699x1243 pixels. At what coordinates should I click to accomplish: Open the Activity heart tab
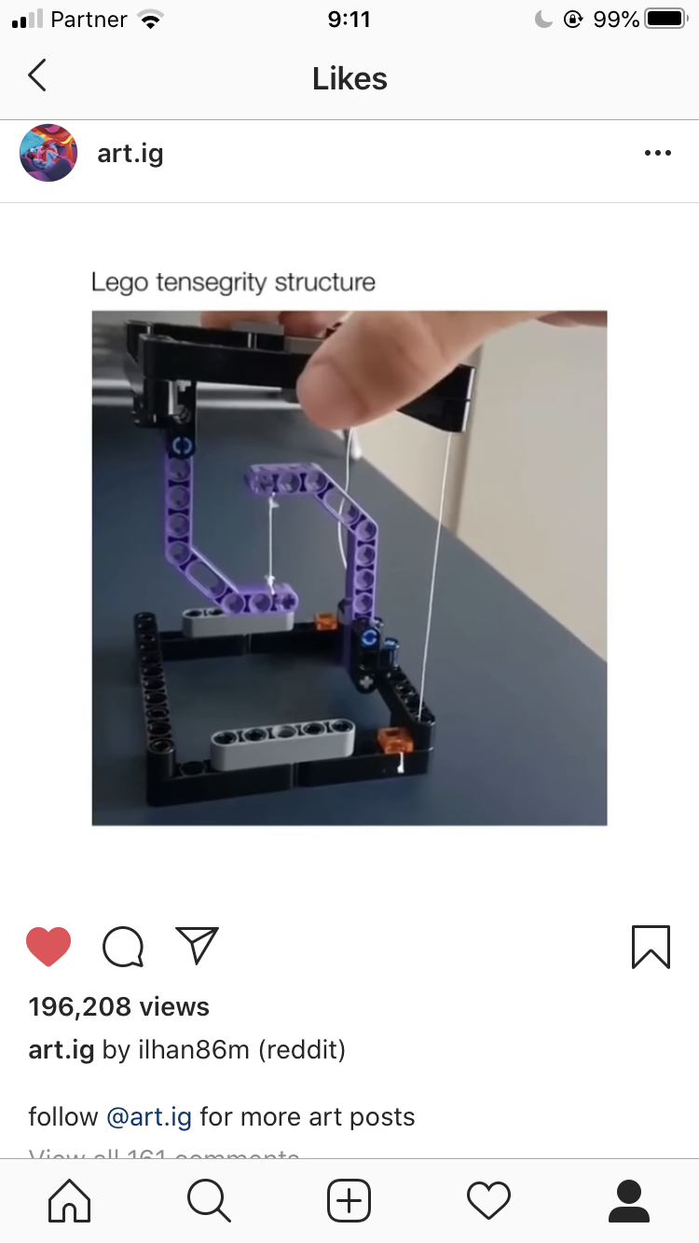(x=489, y=1201)
